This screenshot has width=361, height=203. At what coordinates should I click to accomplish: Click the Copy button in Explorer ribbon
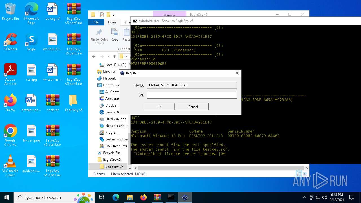coord(115,35)
